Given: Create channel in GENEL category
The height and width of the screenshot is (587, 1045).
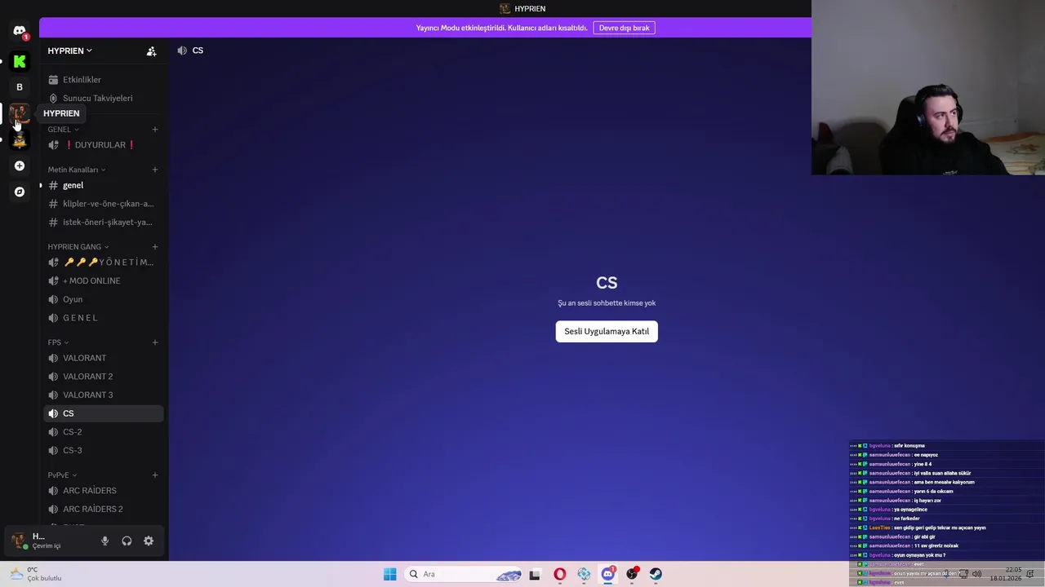Looking at the screenshot, I should [155, 130].
